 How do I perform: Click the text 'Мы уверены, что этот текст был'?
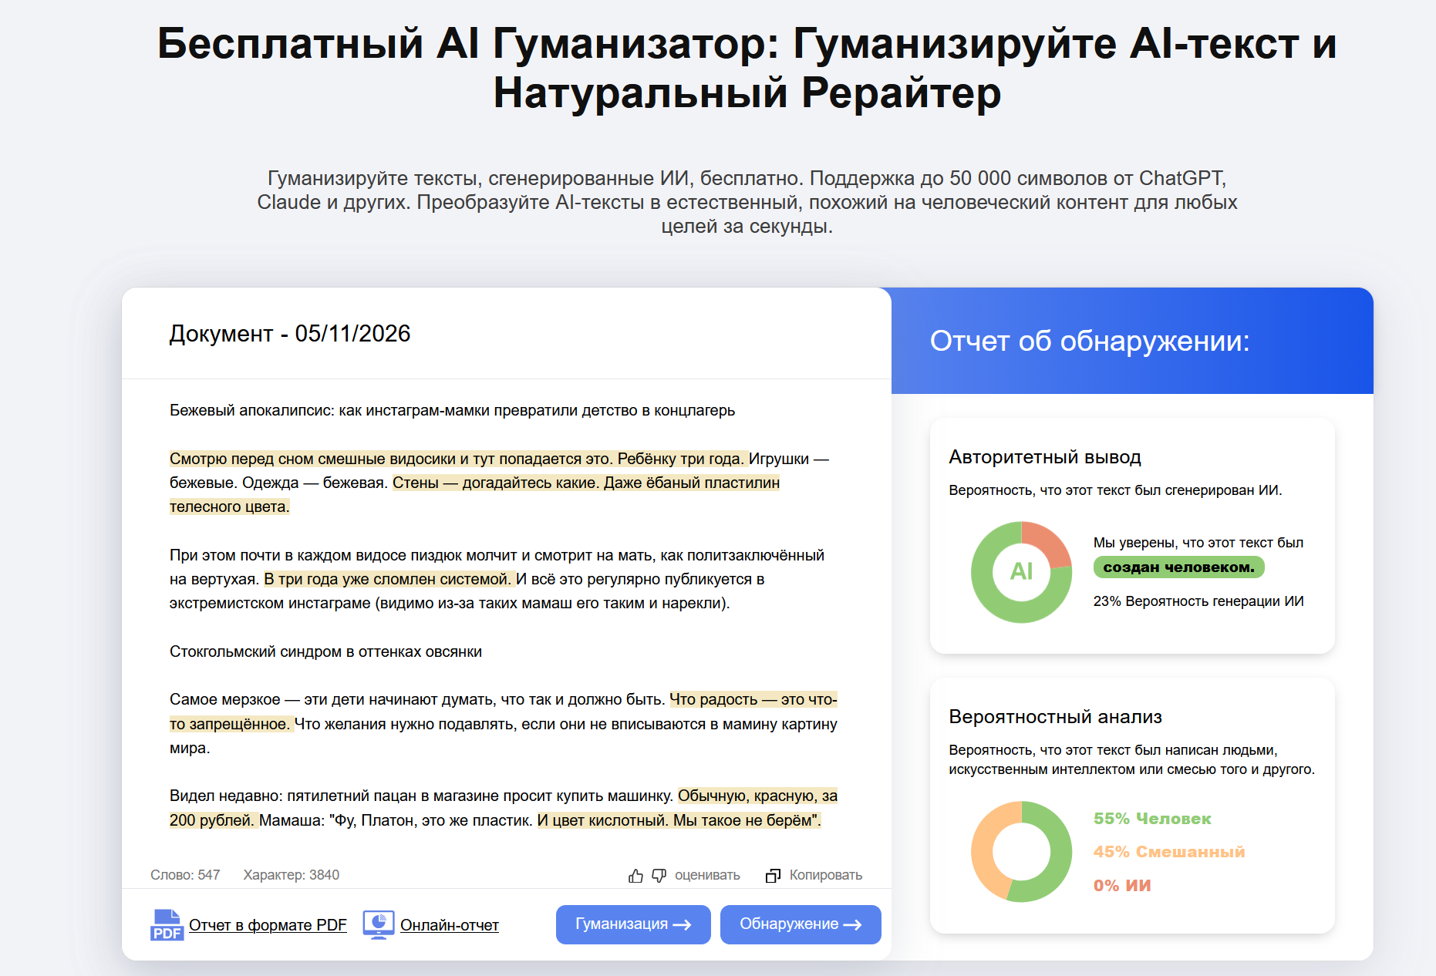point(1198,543)
